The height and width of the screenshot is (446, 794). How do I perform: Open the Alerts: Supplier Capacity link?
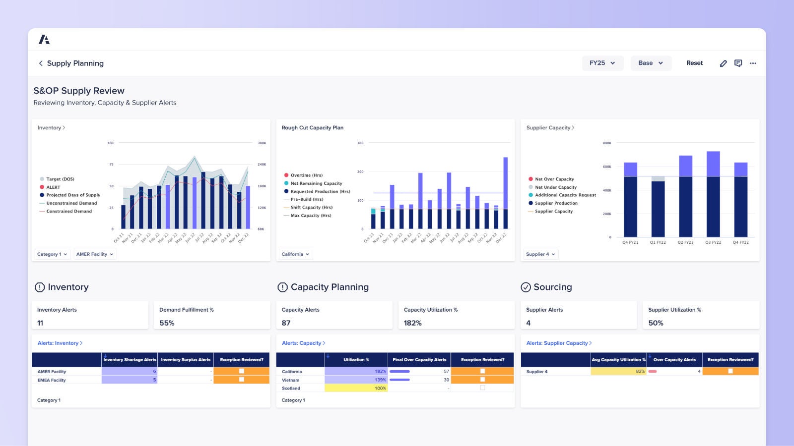559,343
